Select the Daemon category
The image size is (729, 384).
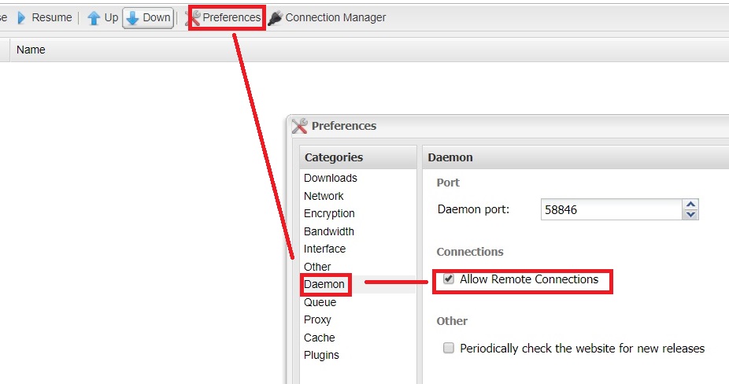(324, 284)
